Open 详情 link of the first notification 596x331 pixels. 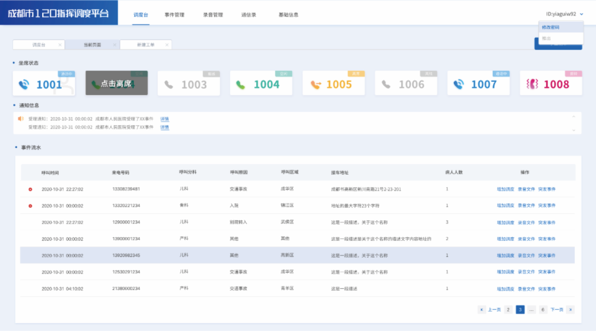click(164, 119)
